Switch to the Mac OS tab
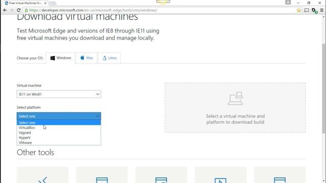The width and height of the screenshot is (326, 183). point(87,58)
